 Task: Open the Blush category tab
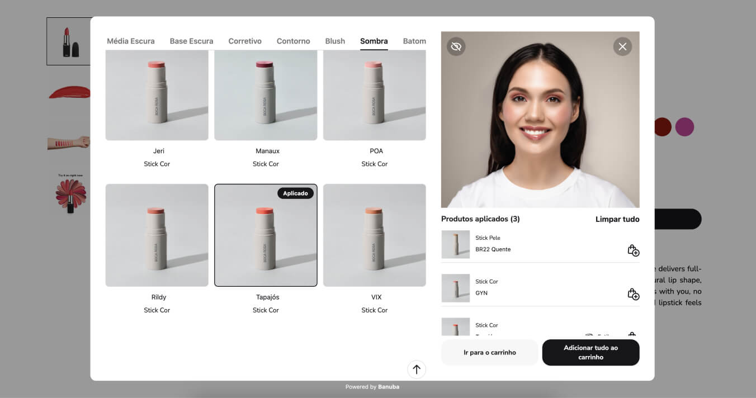[x=335, y=41]
